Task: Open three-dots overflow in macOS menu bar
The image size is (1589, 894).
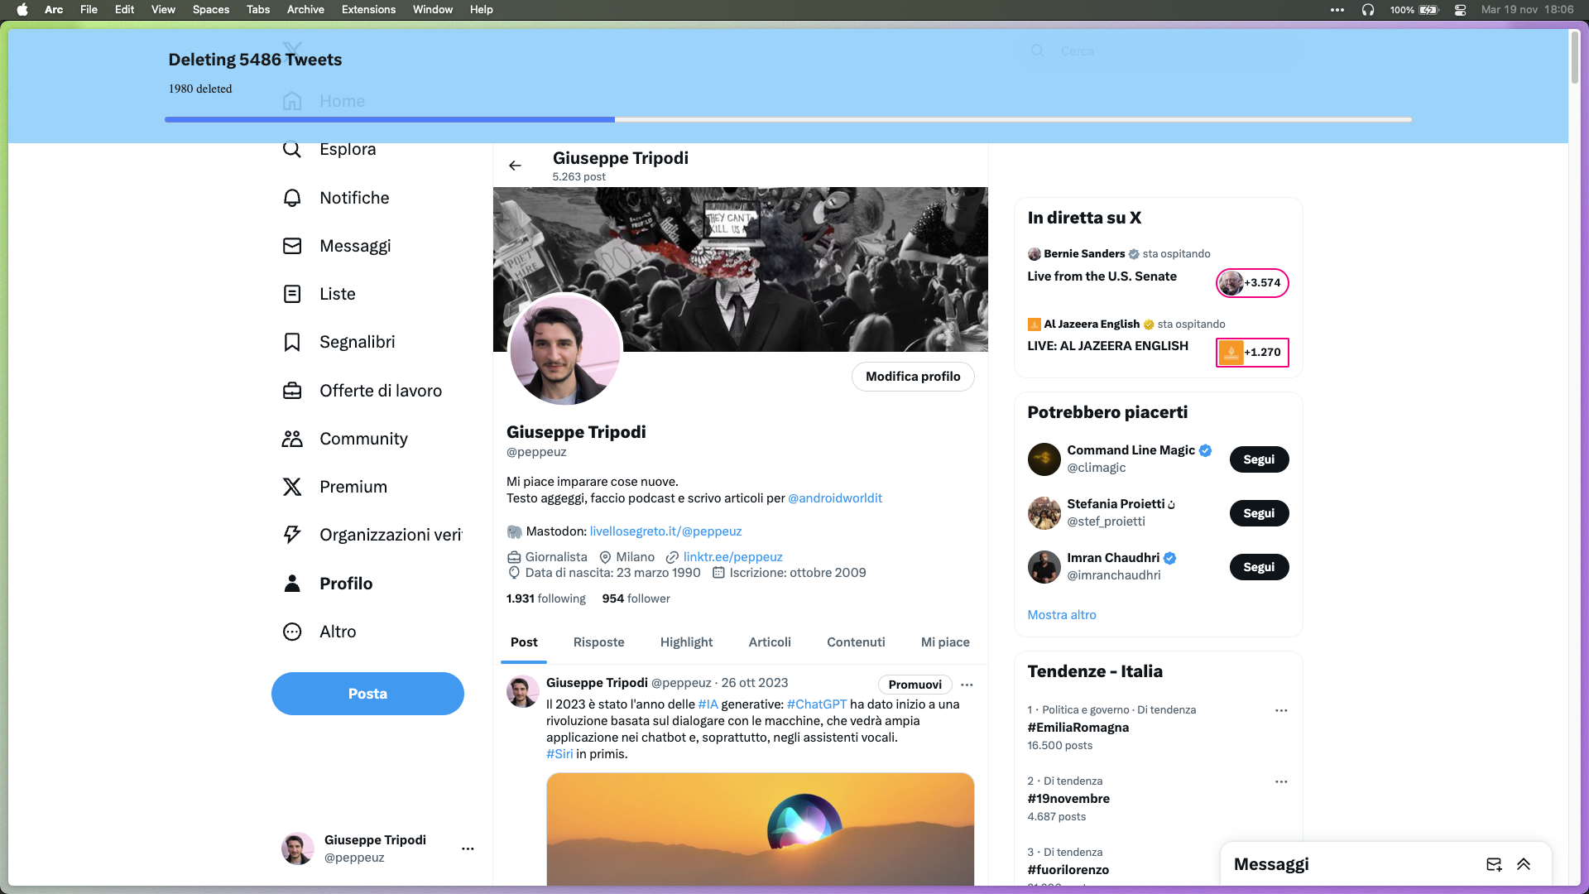Action: pyautogui.click(x=1337, y=10)
